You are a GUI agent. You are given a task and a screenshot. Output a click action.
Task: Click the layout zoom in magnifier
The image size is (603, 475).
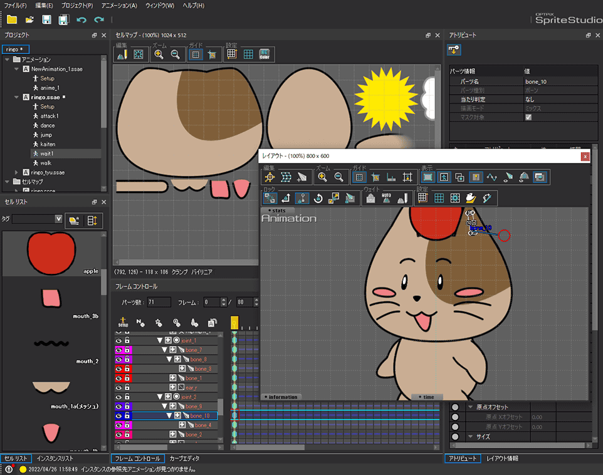pyautogui.click(x=322, y=177)
